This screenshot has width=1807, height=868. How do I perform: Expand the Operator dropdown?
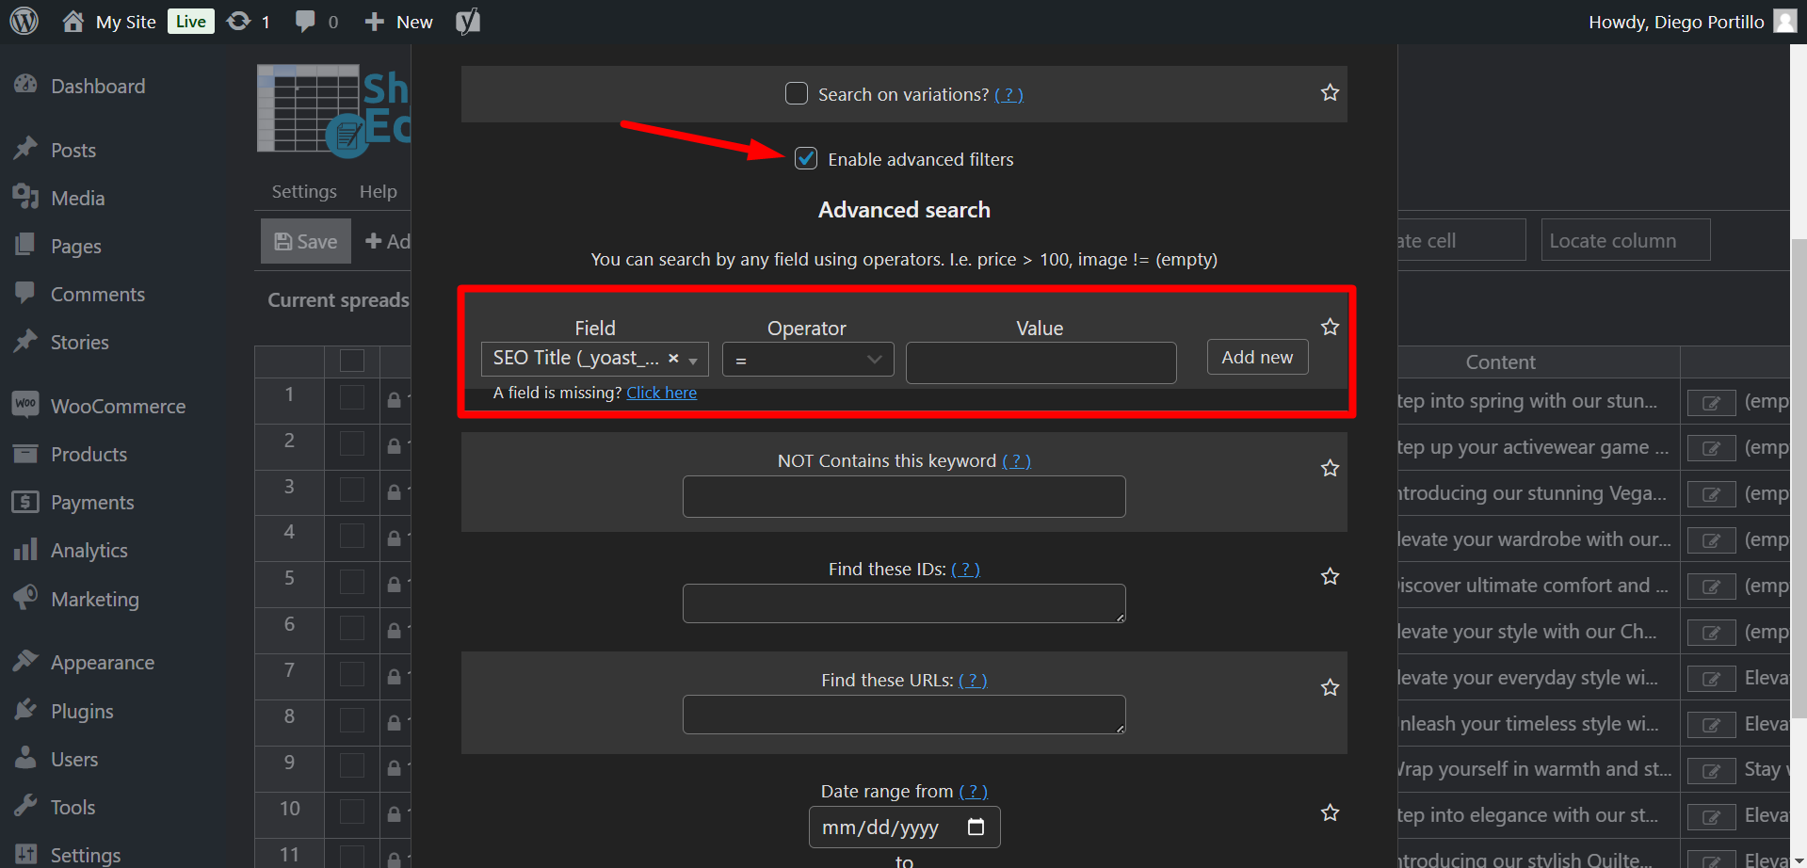pyautogui.click(x=807, y=360)
